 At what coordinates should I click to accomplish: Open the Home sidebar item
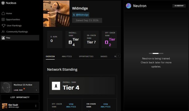20,13
